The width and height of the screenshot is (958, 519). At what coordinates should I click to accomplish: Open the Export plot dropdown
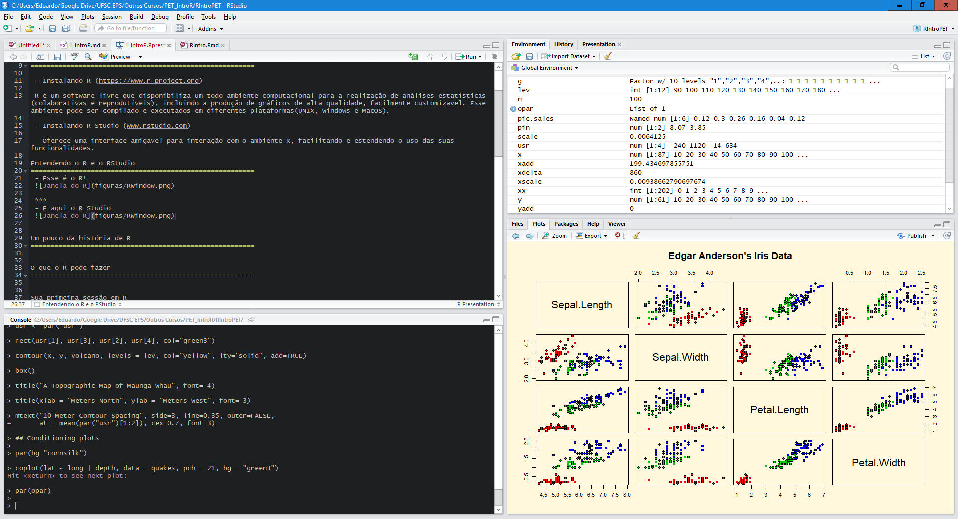point(592,236)
